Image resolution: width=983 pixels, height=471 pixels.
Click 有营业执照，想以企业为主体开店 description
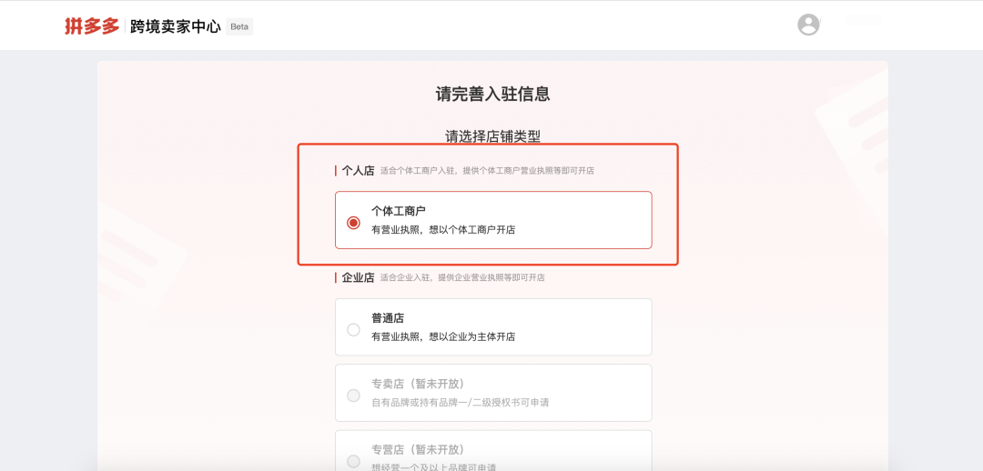(x=443, y=337)
